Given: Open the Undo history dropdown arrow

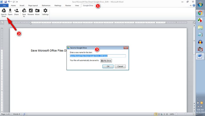Looking at the screenshot, I should 11,2.
